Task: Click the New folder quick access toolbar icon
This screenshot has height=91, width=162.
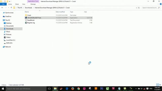Action: point(7,1)
